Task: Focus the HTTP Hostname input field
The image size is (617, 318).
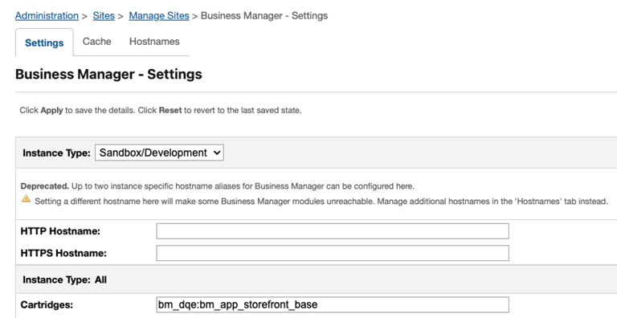Action: click(333, 231)
